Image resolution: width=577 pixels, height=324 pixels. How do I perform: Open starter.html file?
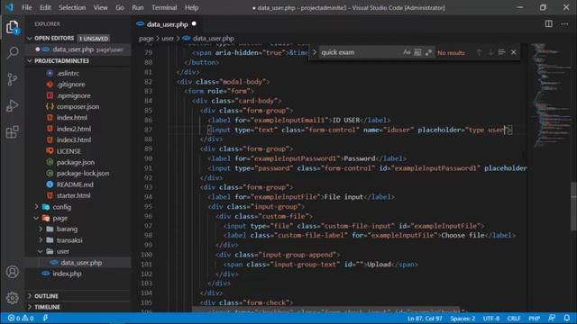[x=73, y=195]
